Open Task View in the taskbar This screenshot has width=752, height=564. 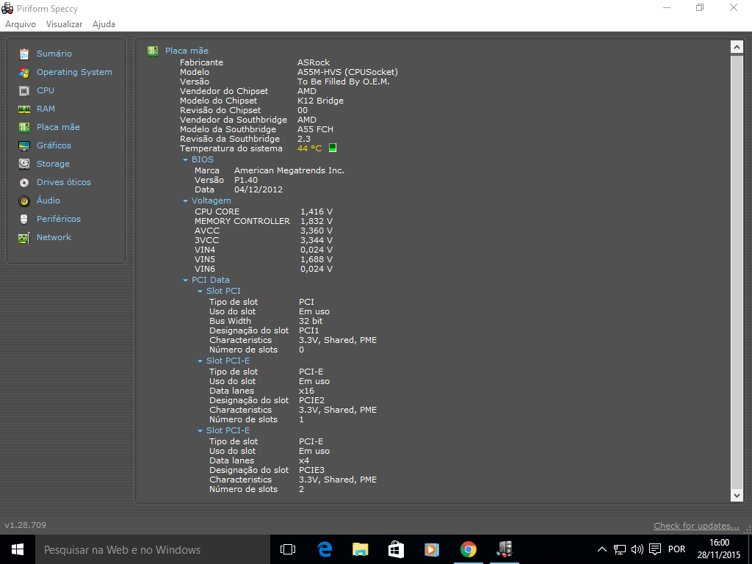[288, 549]
